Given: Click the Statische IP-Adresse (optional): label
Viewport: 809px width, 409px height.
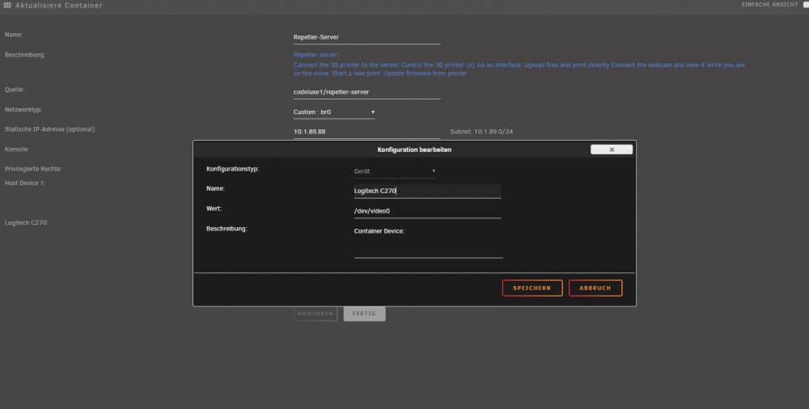Looking at the screenshot, I should [x=50, y=129].
